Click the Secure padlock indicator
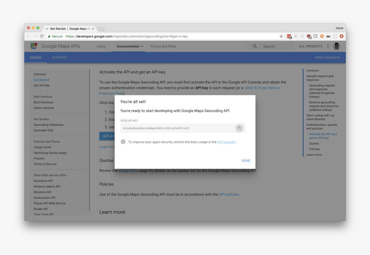Viewport: 370px width, 255px height. pyautogui.click(x=55, y=36)
